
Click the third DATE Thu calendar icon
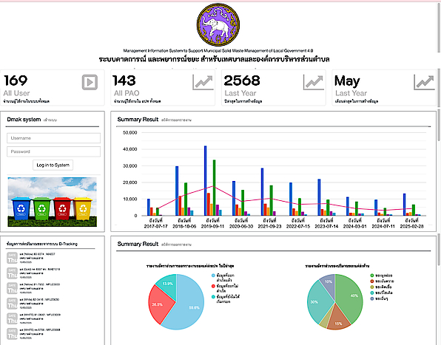tap(12, 288)
